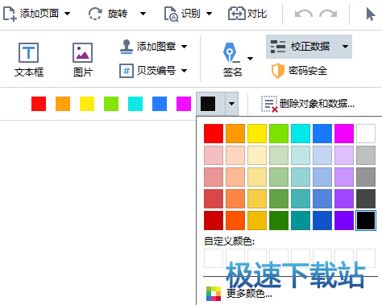Choose black swatch in the palette grid
382x305 pixels.
click(366, 221)
